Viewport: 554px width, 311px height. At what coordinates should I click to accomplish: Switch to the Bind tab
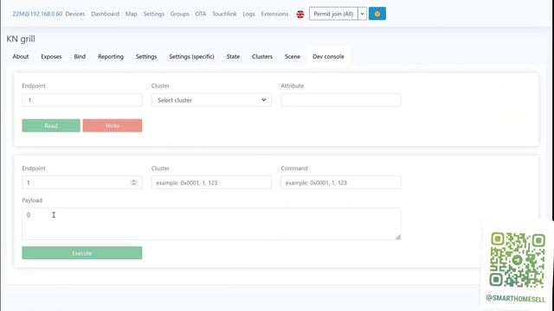(80, 56)
